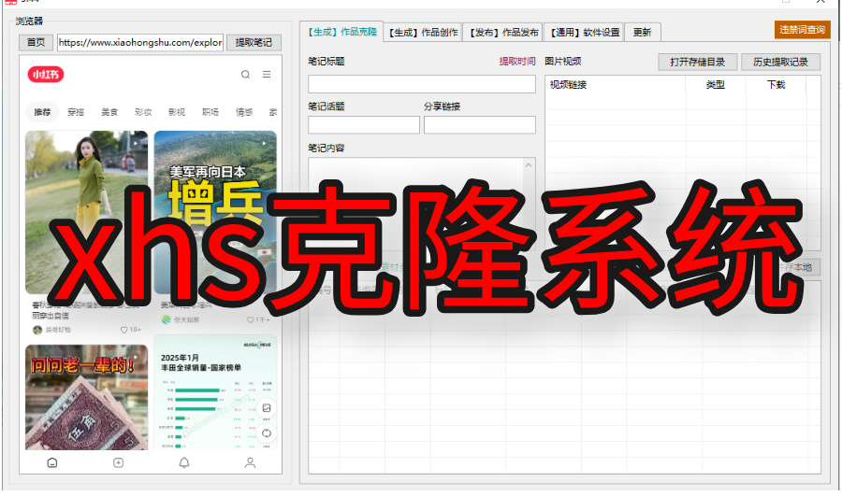
Task: Tap the home icon in bottom navigation
Action: tap(52, 462)
